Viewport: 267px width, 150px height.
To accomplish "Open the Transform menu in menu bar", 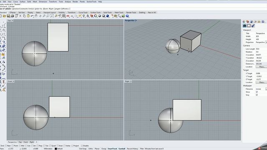I will point(53,2).
